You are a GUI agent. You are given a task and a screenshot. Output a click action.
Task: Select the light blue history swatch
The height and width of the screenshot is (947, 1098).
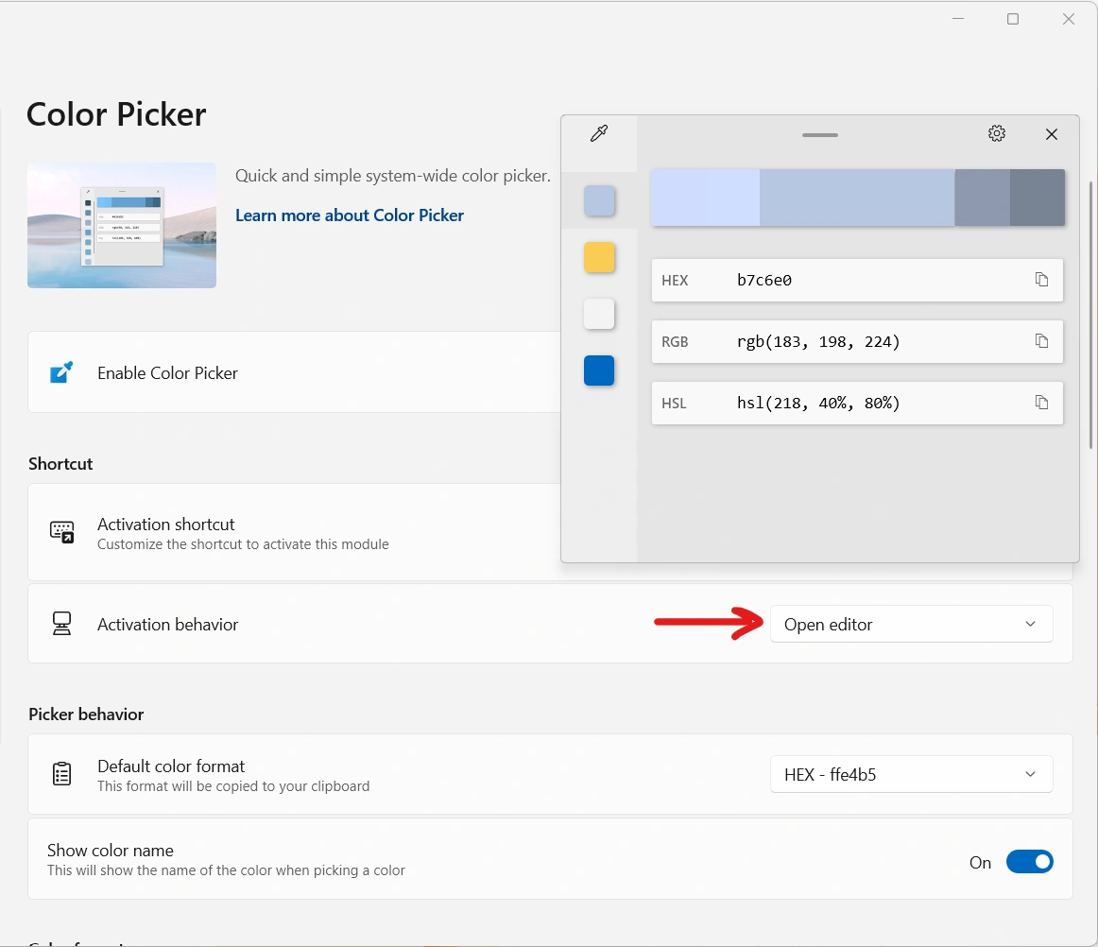tap(599, 201)
